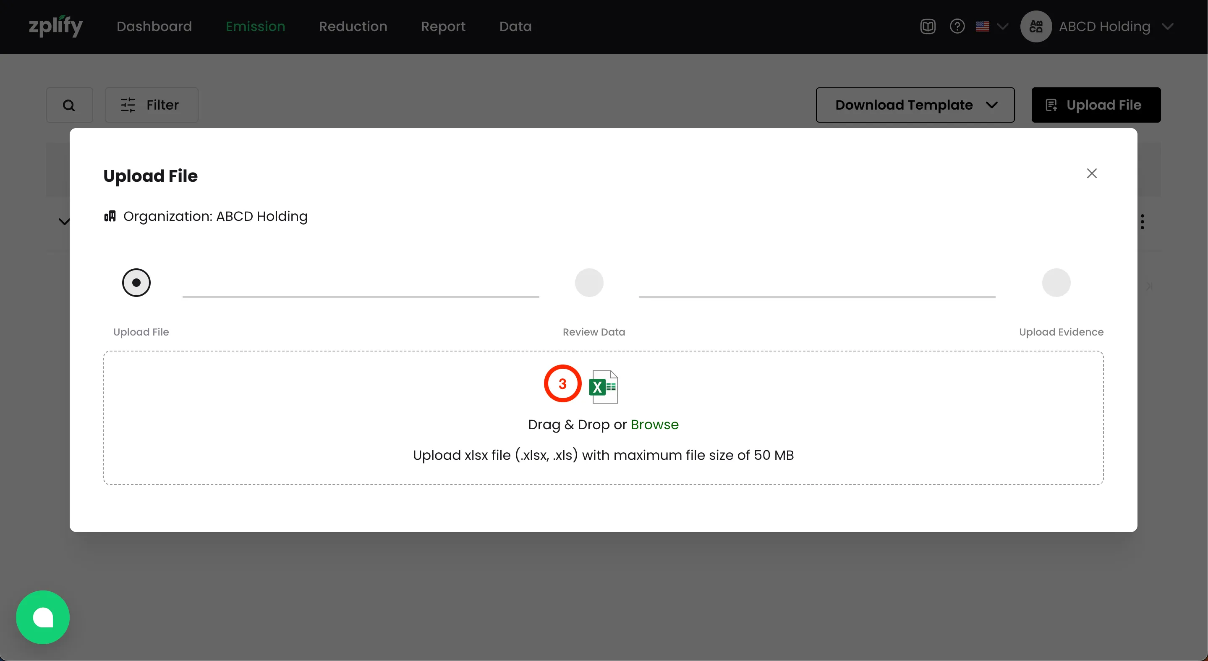Open the green chat bubble widget
The width and height of the screenshot is (1208, 661).
(x=43, y=617)
